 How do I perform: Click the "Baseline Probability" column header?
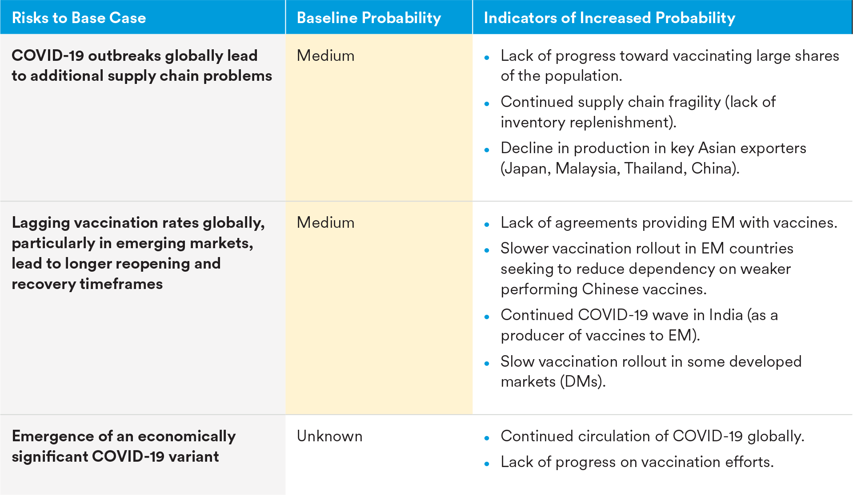click(x=368, y=18)
